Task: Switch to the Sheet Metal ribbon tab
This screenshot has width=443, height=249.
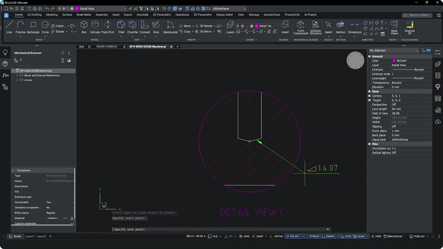Action: tap(83, 15)
